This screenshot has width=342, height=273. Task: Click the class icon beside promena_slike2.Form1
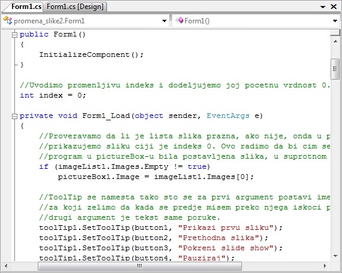point(8,20)
